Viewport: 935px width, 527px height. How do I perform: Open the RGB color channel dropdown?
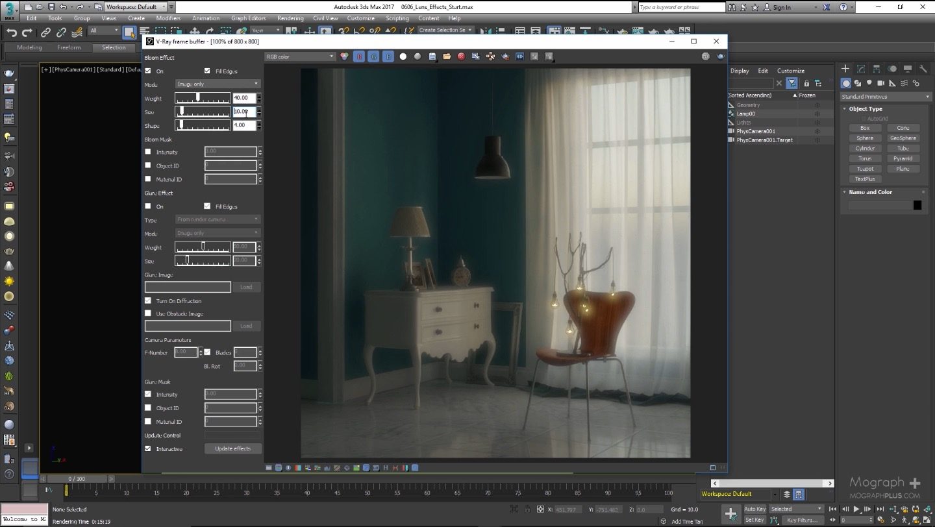point(299,56)
